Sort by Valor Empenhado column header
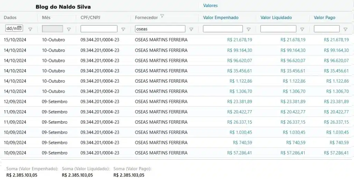This screenshot has height=179, width=354. click(x=221, y=18)
